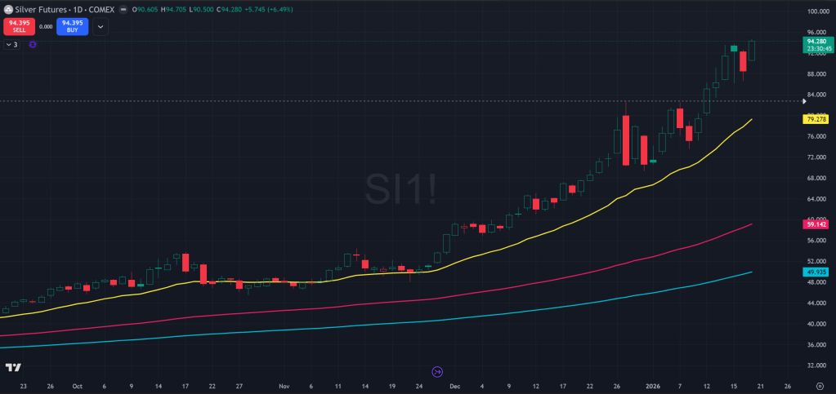
Task: Click the 2026 label on the time axis
Action: coord(651,387)
